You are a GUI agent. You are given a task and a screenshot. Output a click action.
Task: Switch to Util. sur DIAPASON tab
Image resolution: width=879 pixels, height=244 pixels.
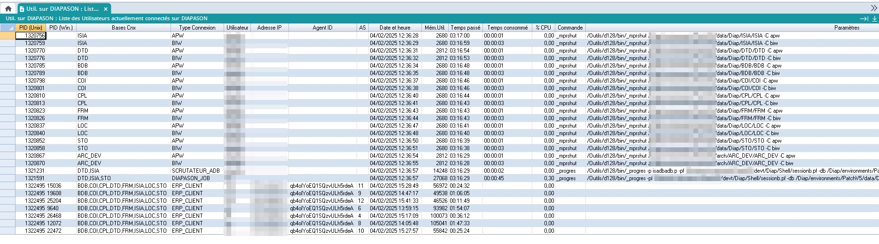(x=62, y=9)
